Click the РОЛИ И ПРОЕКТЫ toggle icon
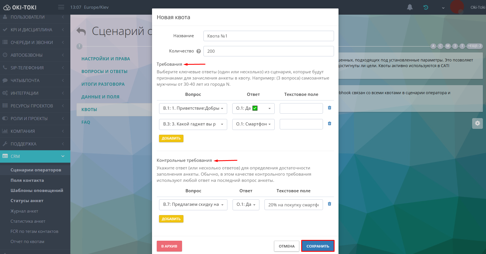 click(5, 118)
